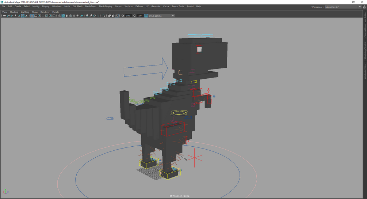Screen dimensions: 367x199
Task: Open the UV menu
Action: [x=147, y=6]
